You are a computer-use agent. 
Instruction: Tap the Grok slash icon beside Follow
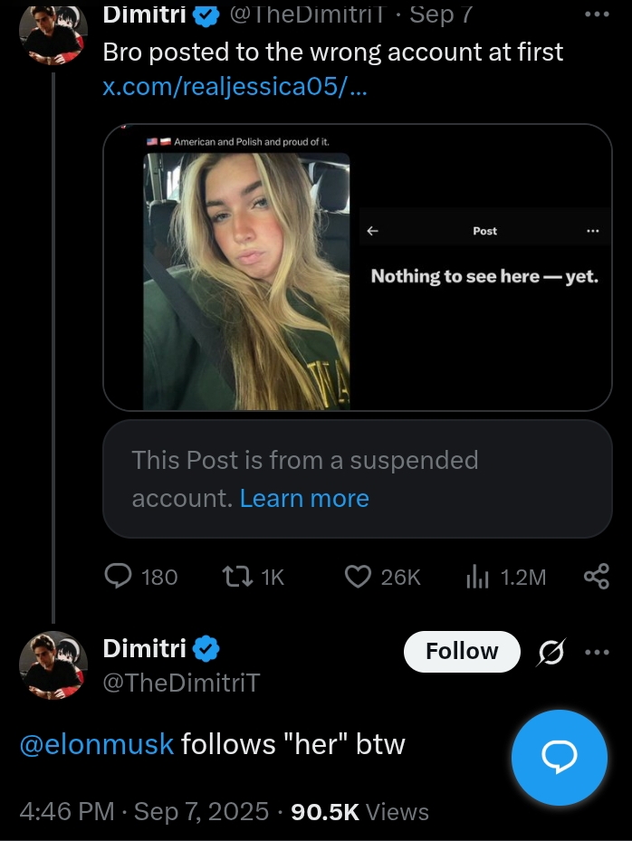(551, 652)
